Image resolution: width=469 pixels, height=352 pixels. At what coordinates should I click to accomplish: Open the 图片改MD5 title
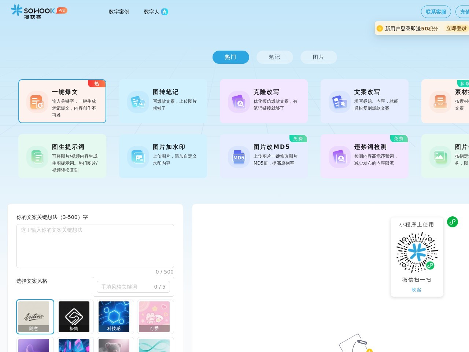pos(272,147)
